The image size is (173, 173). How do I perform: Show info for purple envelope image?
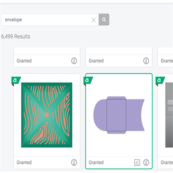[x=146, y=162]
